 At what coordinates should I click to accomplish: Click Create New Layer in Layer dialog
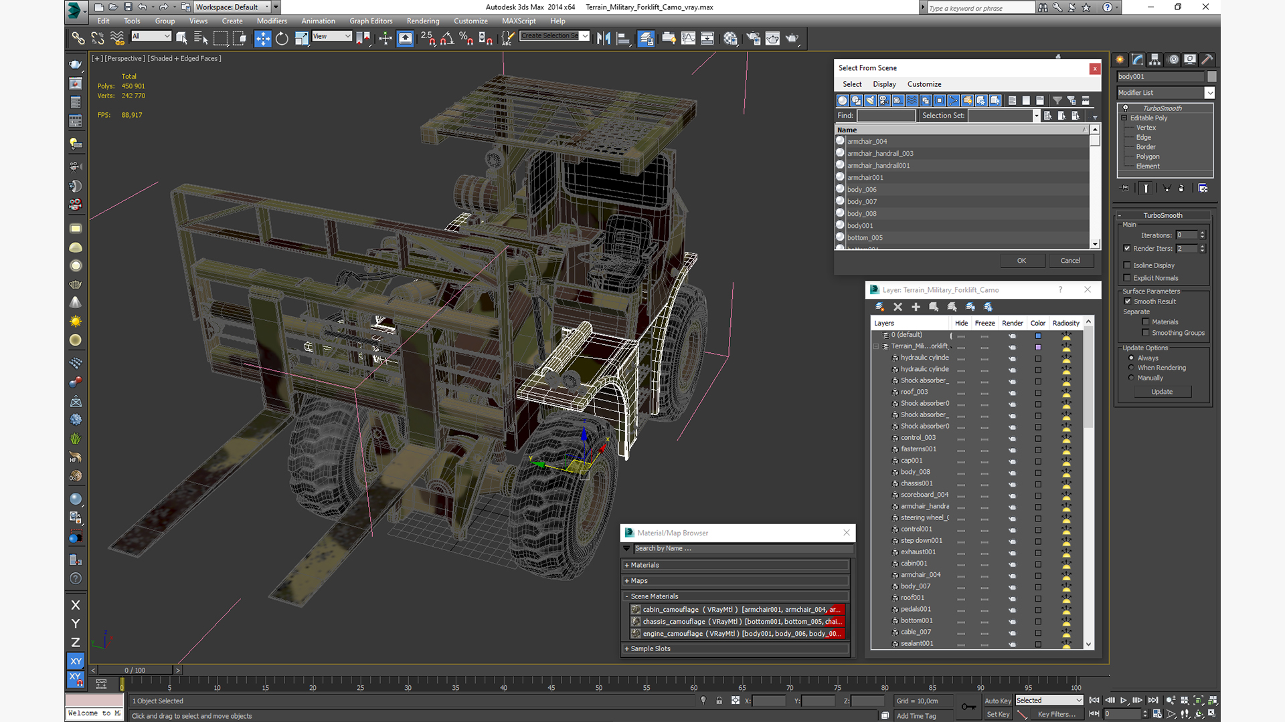click(879, 307)
